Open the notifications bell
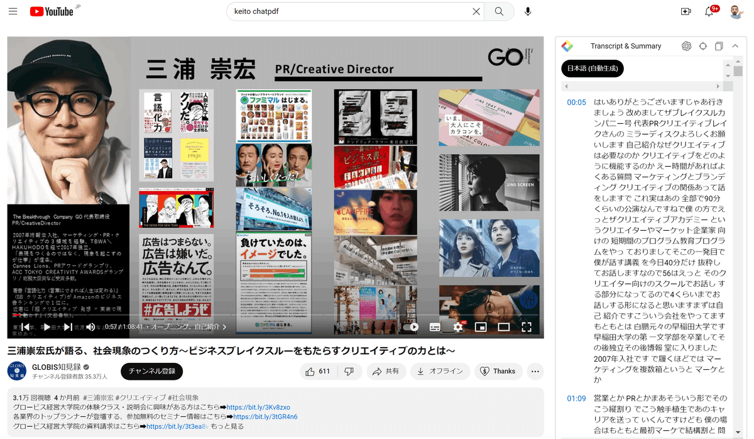 pos(709,11)
